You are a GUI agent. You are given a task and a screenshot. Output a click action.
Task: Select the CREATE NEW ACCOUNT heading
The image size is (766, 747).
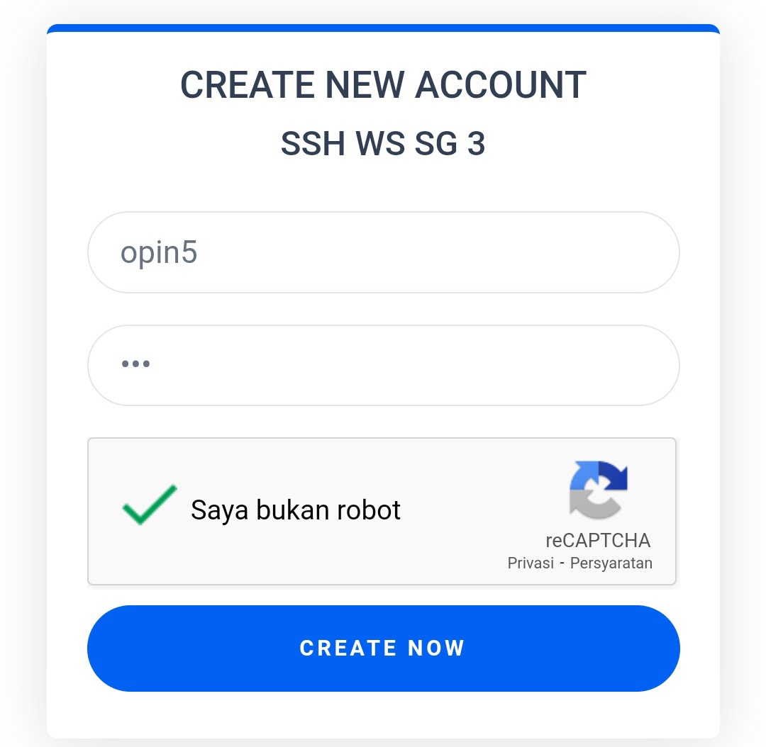tap(384, 85)
